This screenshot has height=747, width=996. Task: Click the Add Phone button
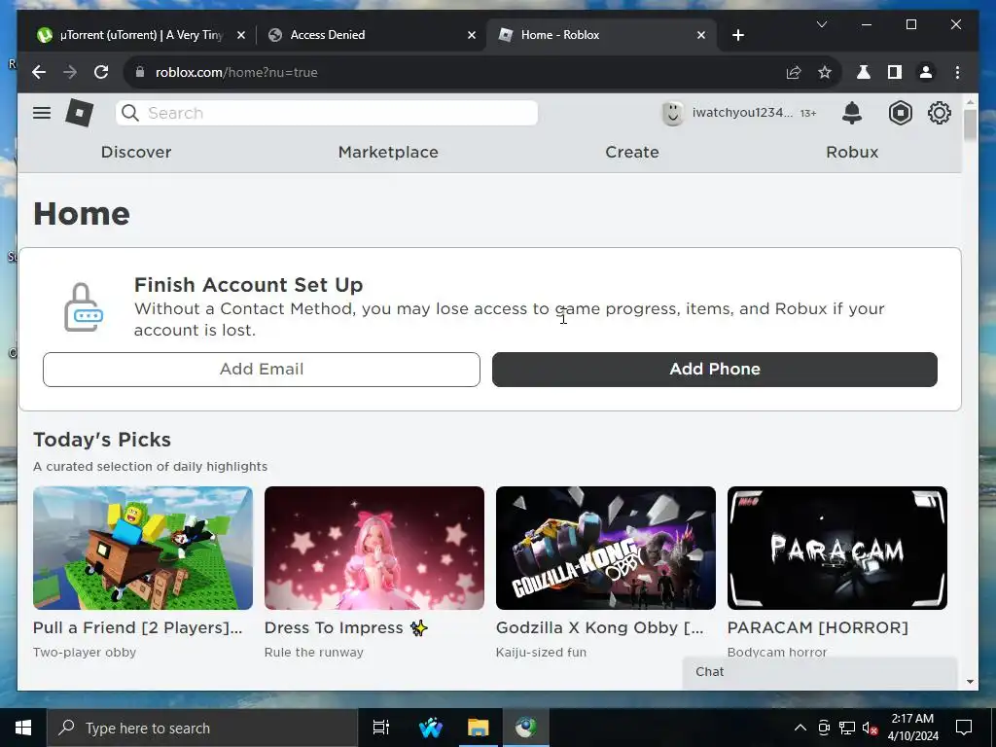pos(715,369)
